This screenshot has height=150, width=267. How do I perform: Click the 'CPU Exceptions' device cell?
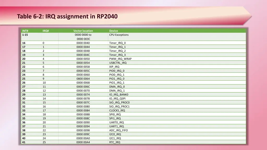tap(119, 35)
